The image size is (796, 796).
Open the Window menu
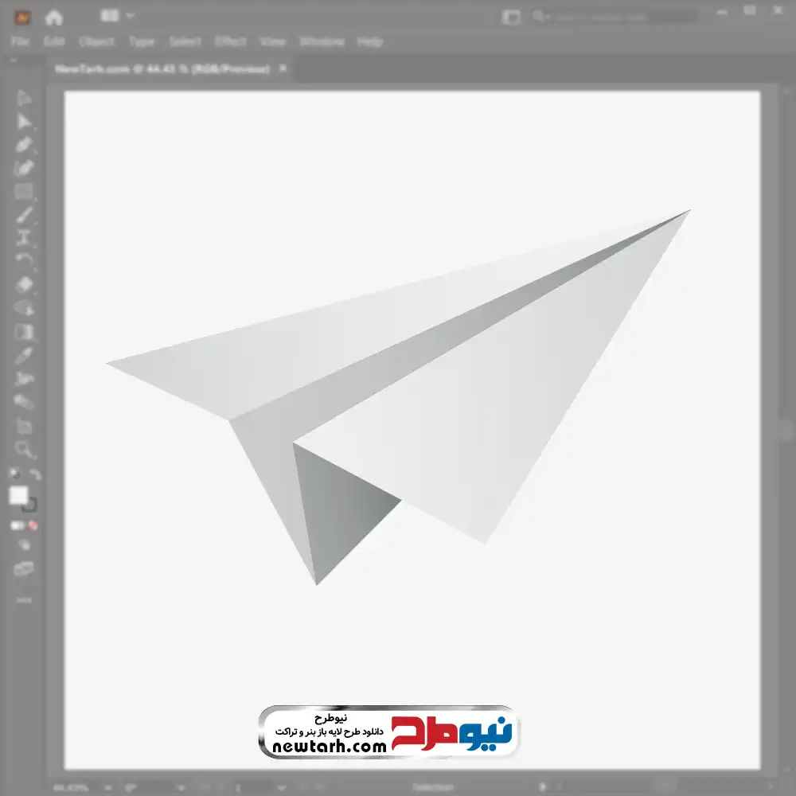[x=322, y=41]
